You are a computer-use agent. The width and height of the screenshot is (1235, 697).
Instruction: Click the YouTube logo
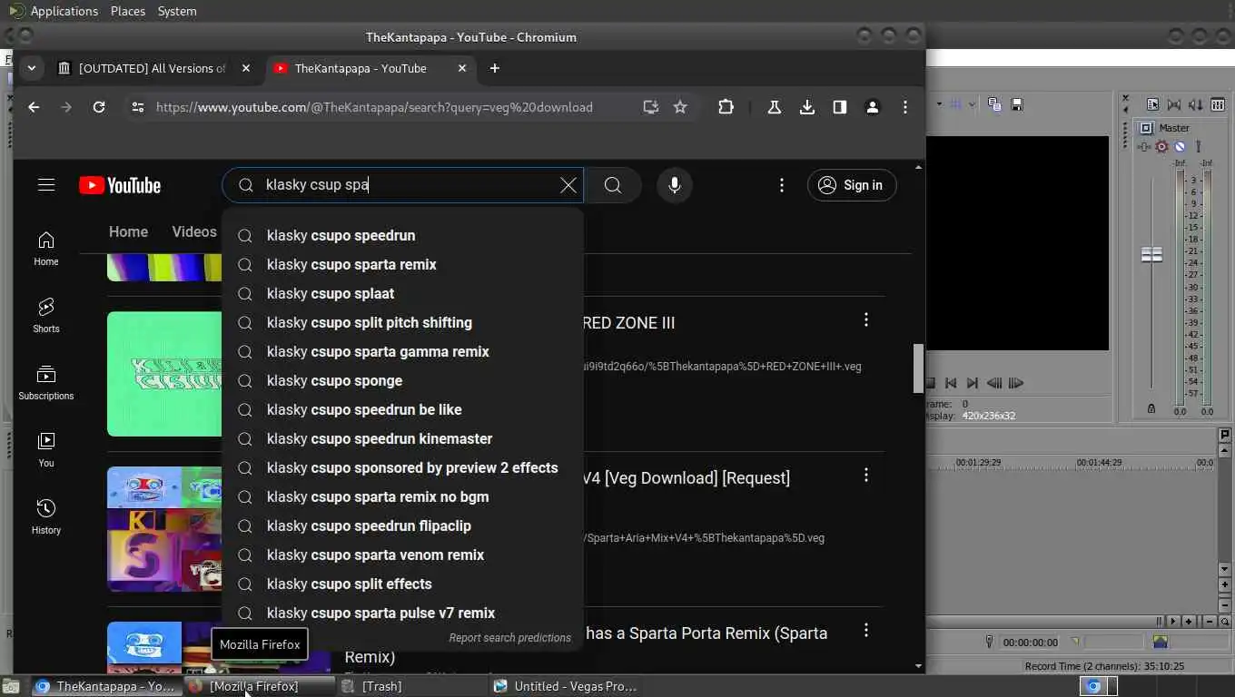120,185
